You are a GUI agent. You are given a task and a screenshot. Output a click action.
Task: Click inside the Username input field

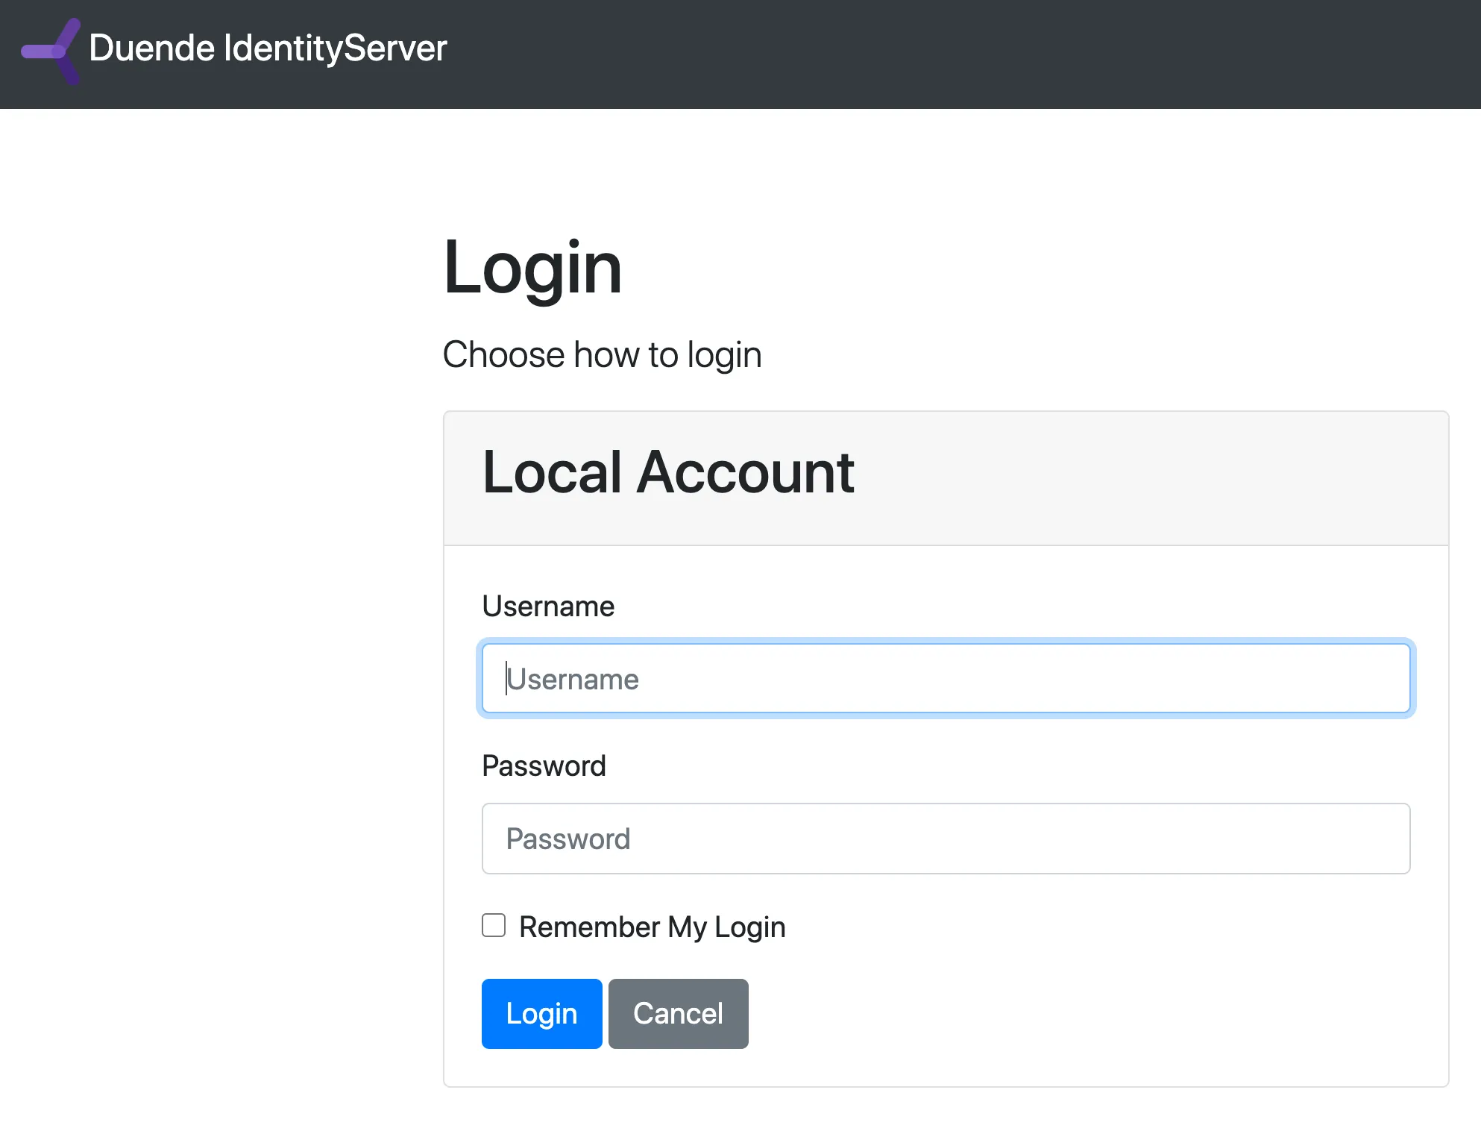coord(946,678)
